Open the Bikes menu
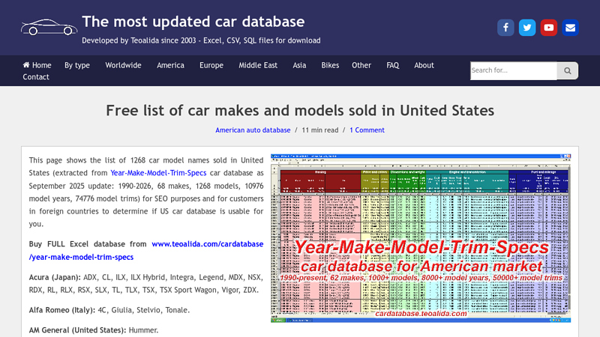Viewport: 600px width, 337px height. point(330,65)
